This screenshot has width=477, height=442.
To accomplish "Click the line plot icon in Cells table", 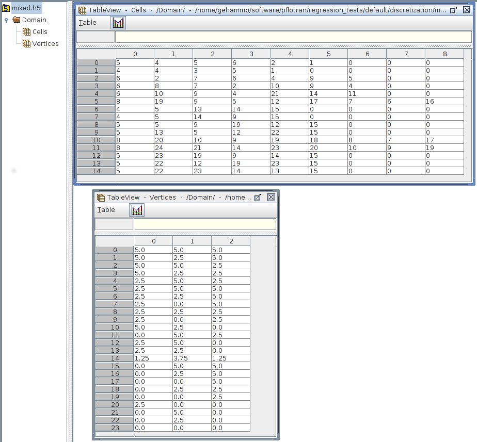I will [118, 23].
